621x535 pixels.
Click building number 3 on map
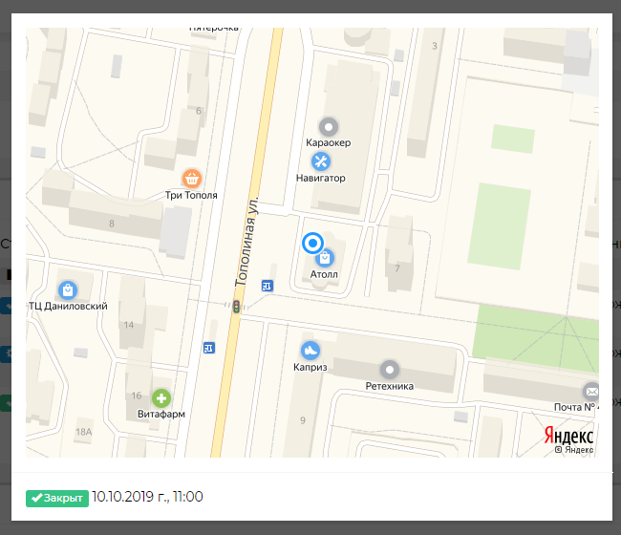click(435, 46)
